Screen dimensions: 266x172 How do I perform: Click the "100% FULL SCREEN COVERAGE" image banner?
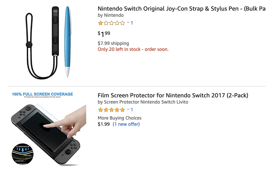42,95
